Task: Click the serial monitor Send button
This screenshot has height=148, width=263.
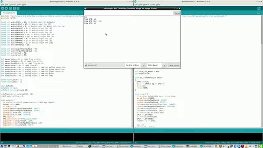Action: click(177, 13)
